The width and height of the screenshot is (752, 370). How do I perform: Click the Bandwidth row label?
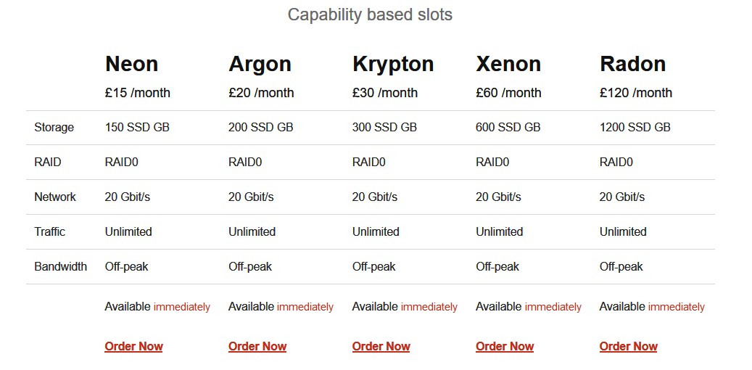click(60, 266)
